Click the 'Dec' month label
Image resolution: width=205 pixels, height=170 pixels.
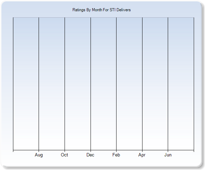[90, 155]
